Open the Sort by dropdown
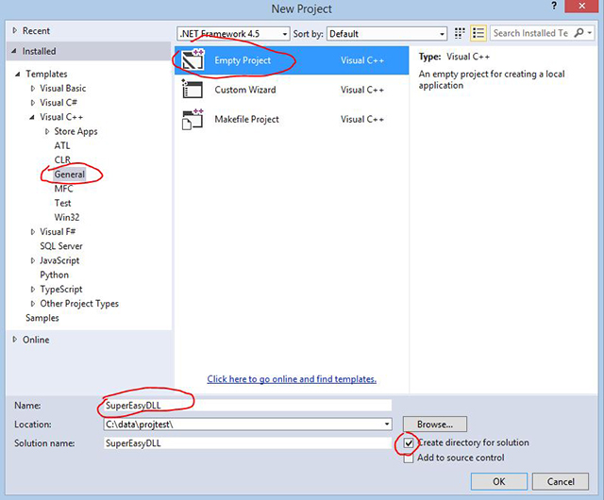The width and height of the screenshot is (604, 500). [x=387, y=34]
